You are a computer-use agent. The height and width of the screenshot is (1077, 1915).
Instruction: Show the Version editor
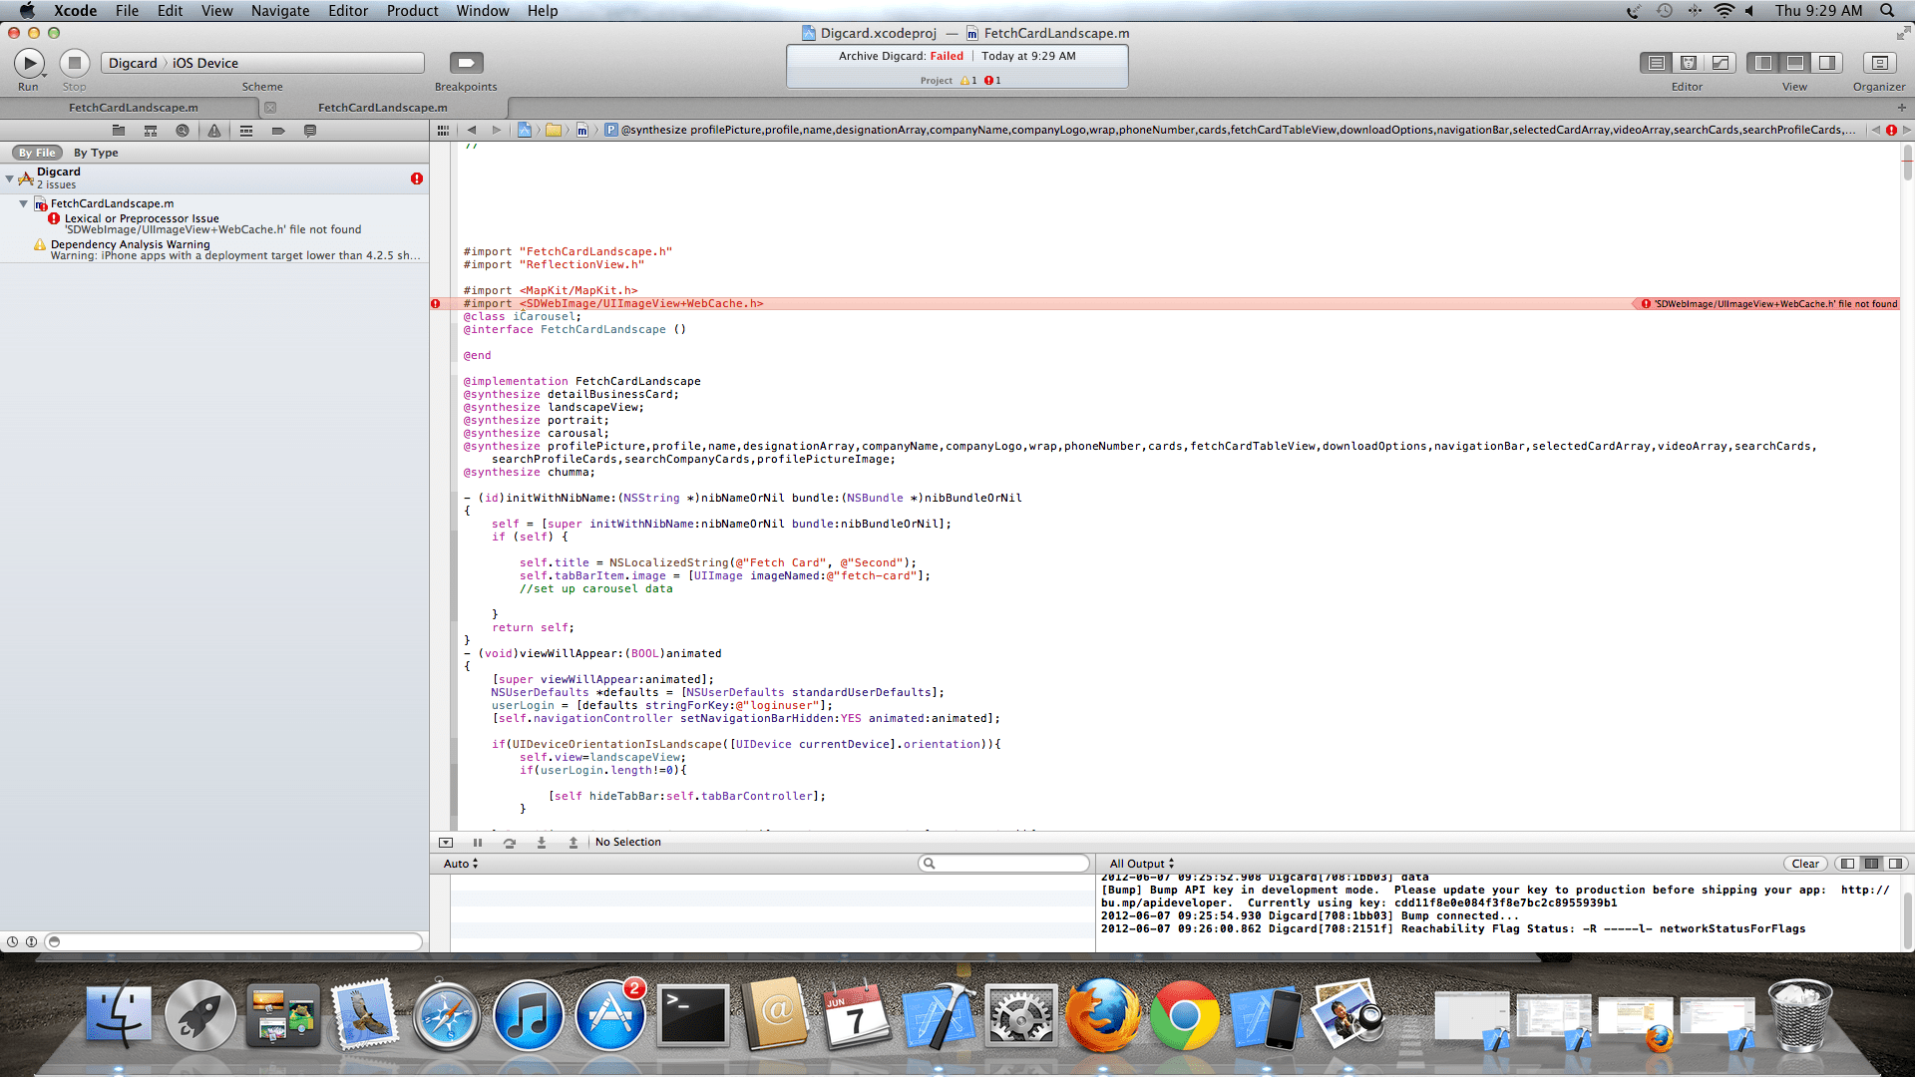coord(1721,63)
